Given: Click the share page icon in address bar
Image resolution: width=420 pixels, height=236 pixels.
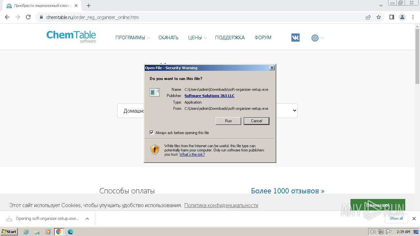Looking at the screenshot, I should click(368, 17).
